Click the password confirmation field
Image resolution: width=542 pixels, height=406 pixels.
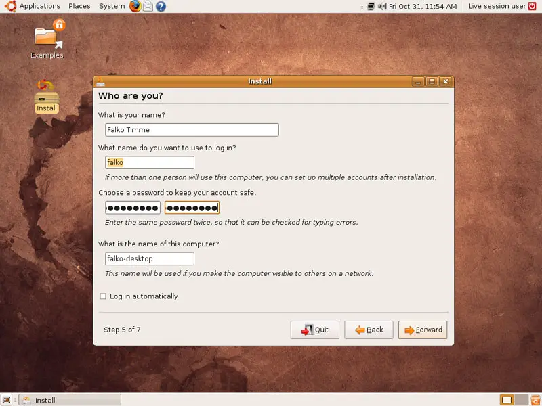pos(192,208)
